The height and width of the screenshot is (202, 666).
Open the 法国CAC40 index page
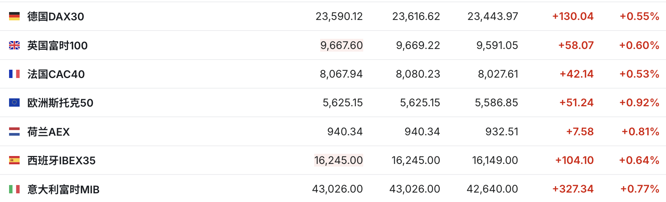[56, 74]
